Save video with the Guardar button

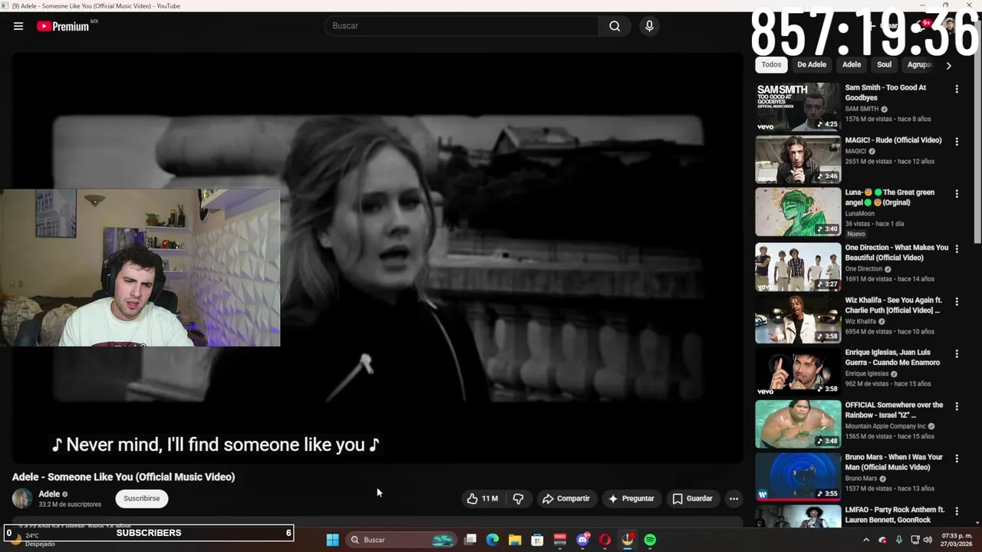693,498
